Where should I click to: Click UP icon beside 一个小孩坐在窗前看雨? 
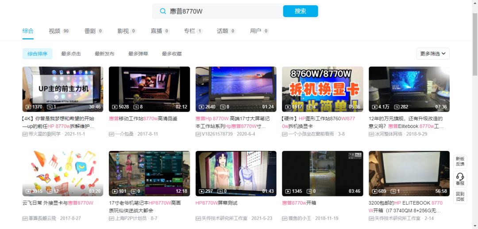pyautogui.click(x=285, y=134)
